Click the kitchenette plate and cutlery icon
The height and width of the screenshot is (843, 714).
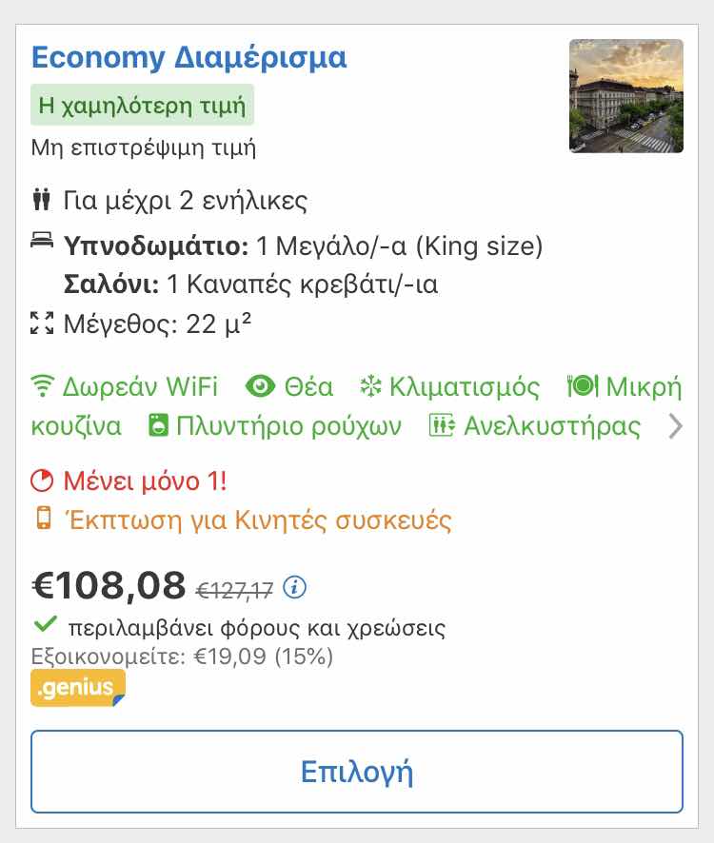click(x=583, y=386)
